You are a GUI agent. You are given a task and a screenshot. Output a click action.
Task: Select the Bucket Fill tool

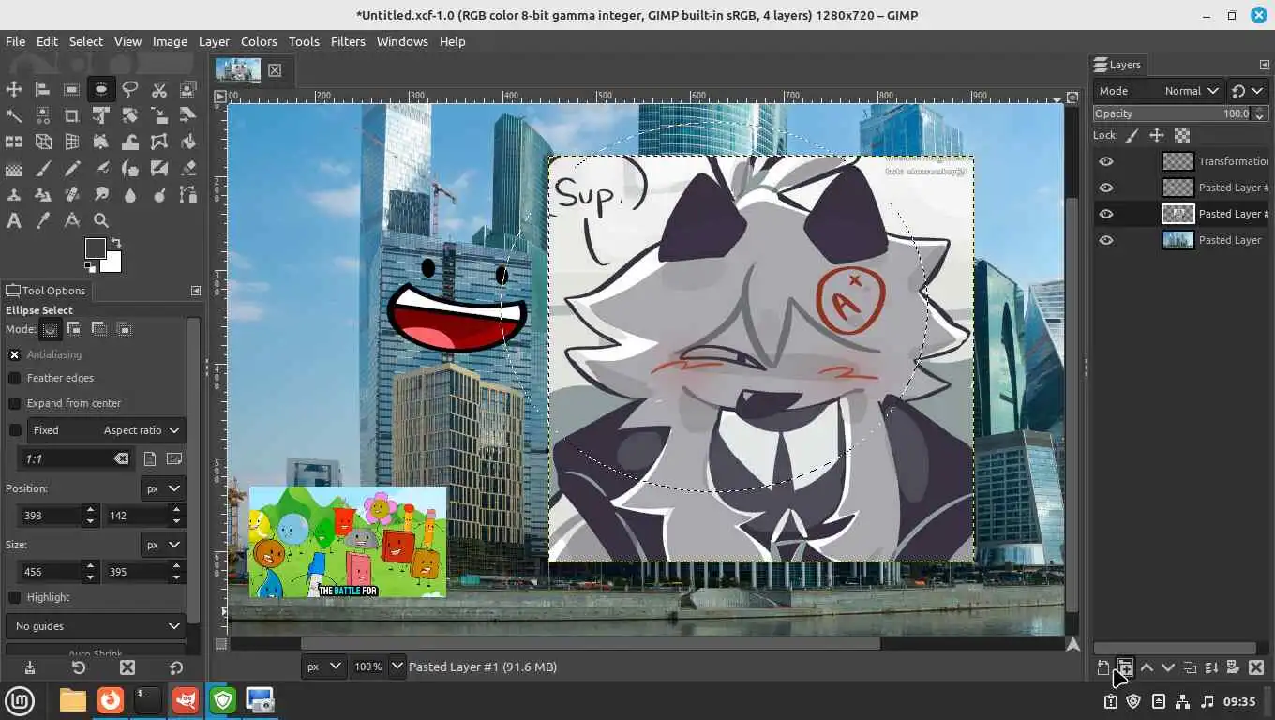(x=188, y=142)
